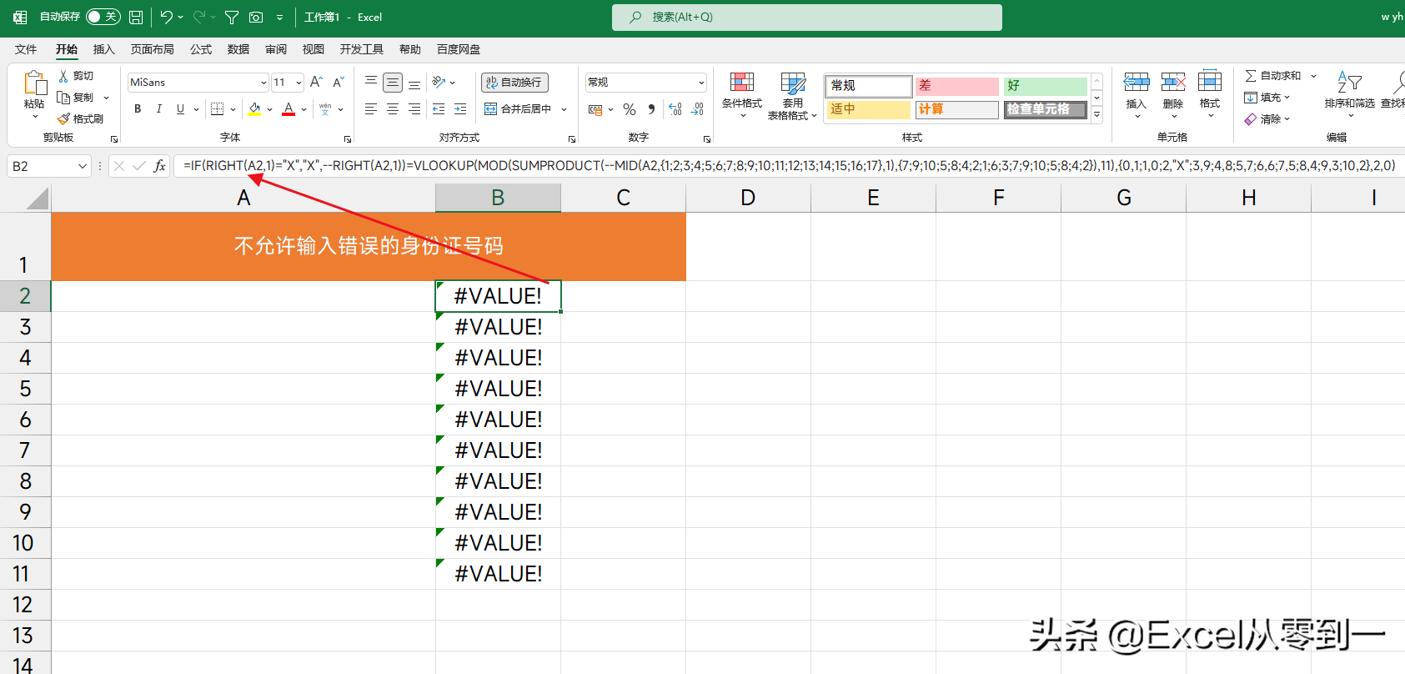1405x674 pixels.
Task: Expand Merge and Center (合并后居中) options arrow
Action: pos(565,109)
